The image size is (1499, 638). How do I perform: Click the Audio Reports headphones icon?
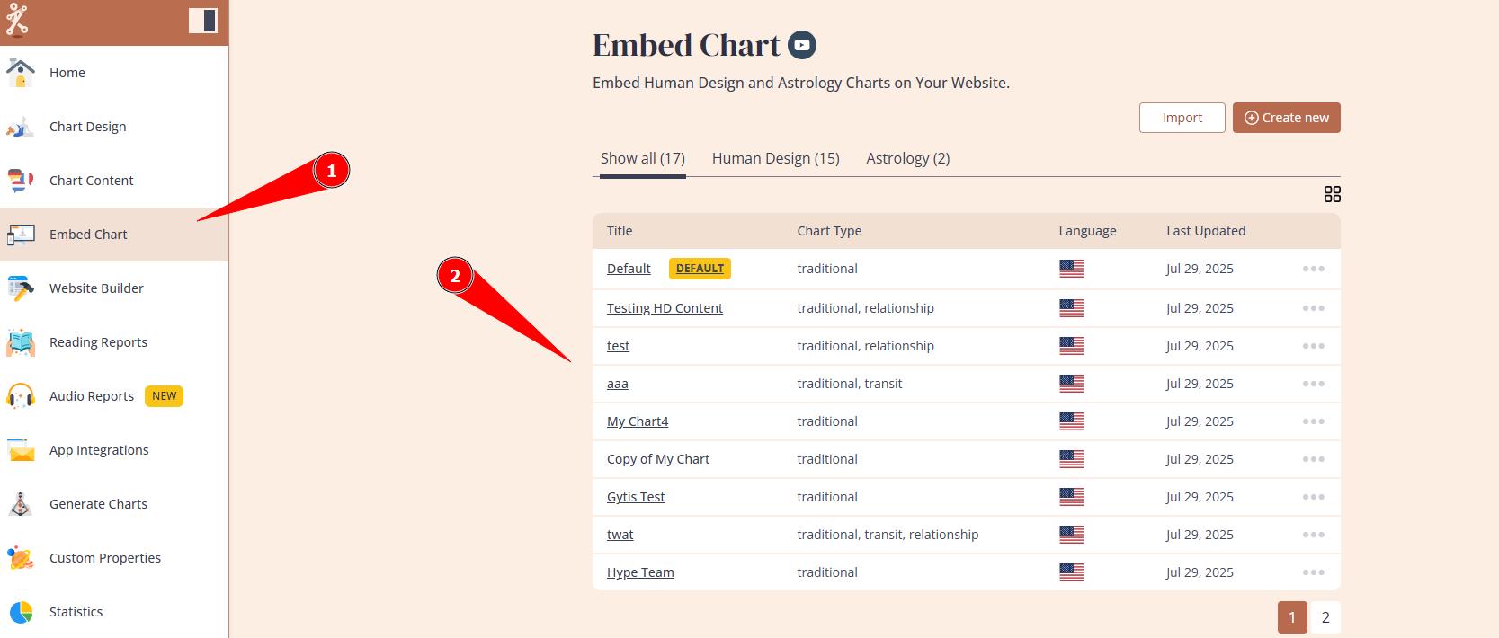point(21,396)
